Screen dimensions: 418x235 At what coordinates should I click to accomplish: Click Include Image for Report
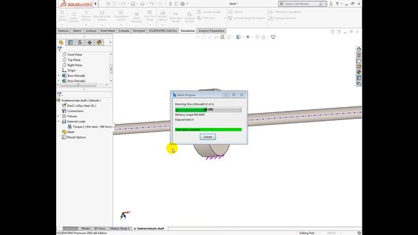(x=247, y=18)
